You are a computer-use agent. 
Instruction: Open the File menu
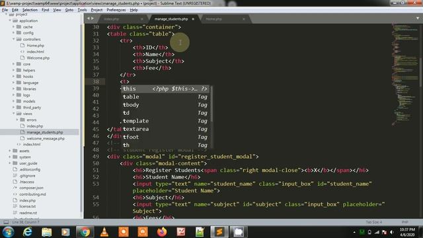pyautogui.click(x=5, y=10)
